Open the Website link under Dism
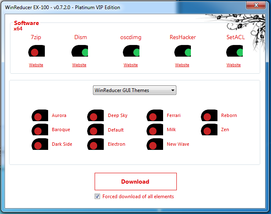 [79, 65]
